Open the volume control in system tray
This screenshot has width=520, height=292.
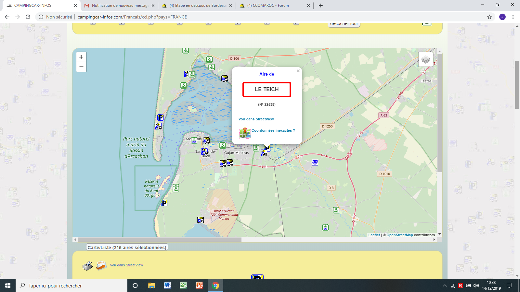[476, 286]
